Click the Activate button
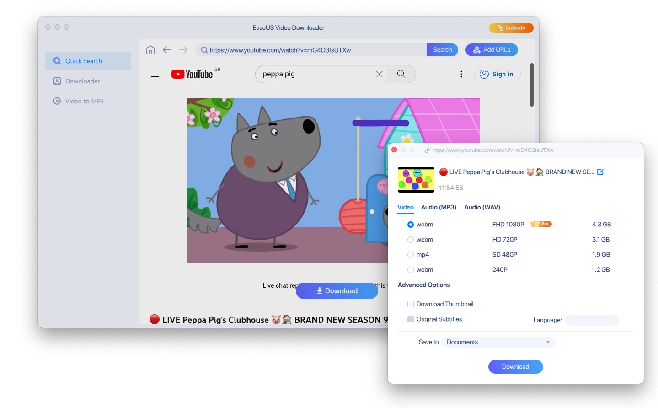Screen dimensions: 658x408 coord(511,27)
